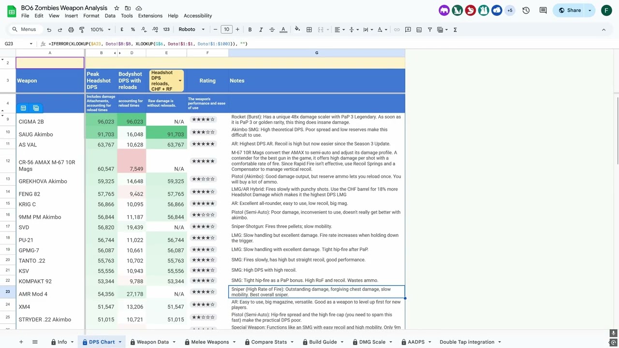The height and width of the screenshot is (348, 619).
Task: Open the text rotation dropdown
Action: coord(382,29)
